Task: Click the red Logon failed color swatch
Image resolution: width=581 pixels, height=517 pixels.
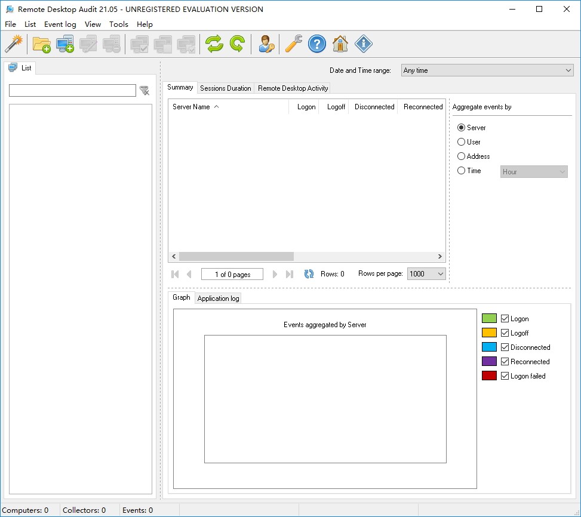Action: click(489, 376)
